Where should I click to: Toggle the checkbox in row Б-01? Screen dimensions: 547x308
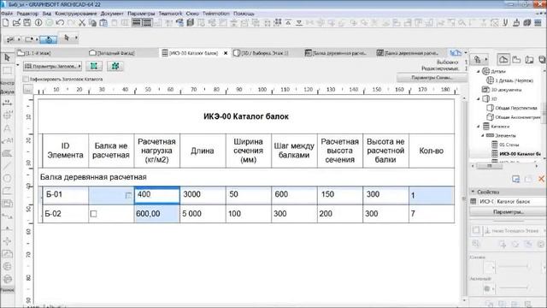click(128, 195)
